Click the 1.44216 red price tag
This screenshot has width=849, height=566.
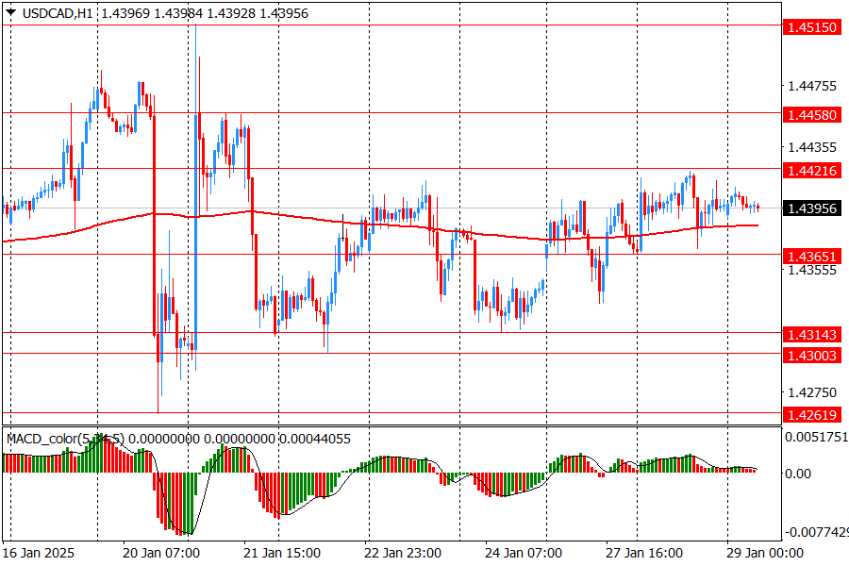pyautogui.click(x=811, y=170)
